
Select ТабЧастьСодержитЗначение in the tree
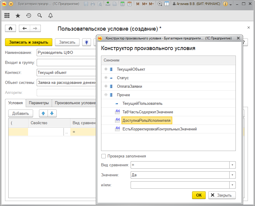tap(148, 112)
